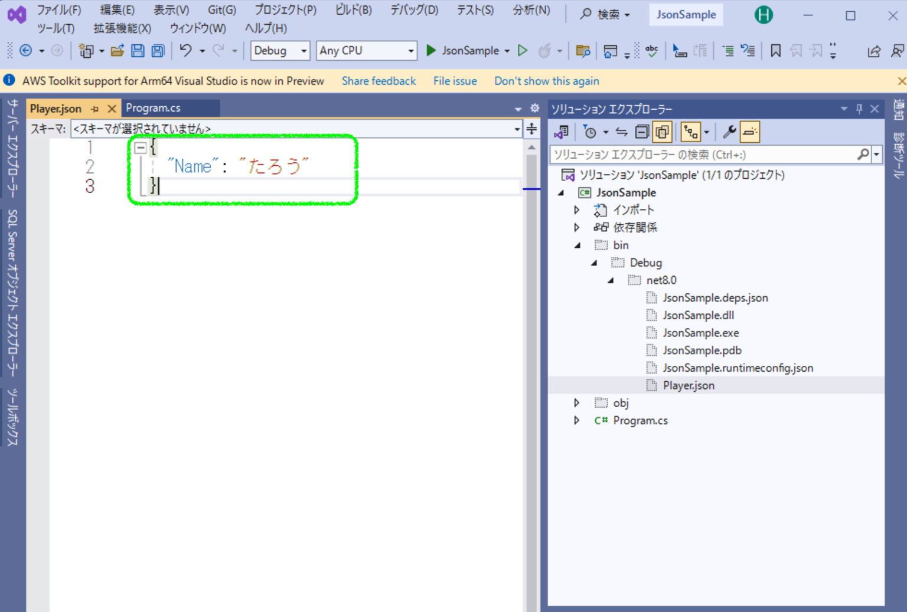Image resolution: width=907 pixels, height=612 pixels.
Task: Switch to the Program.cs tab
Action: (154, 108)
